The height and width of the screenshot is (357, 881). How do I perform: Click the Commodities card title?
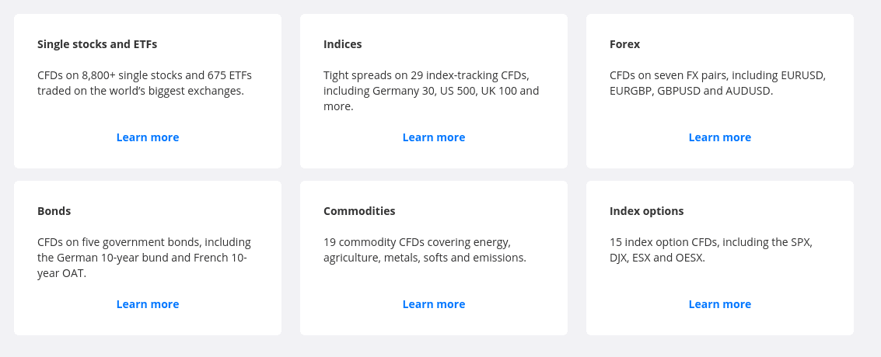(359, 211)
